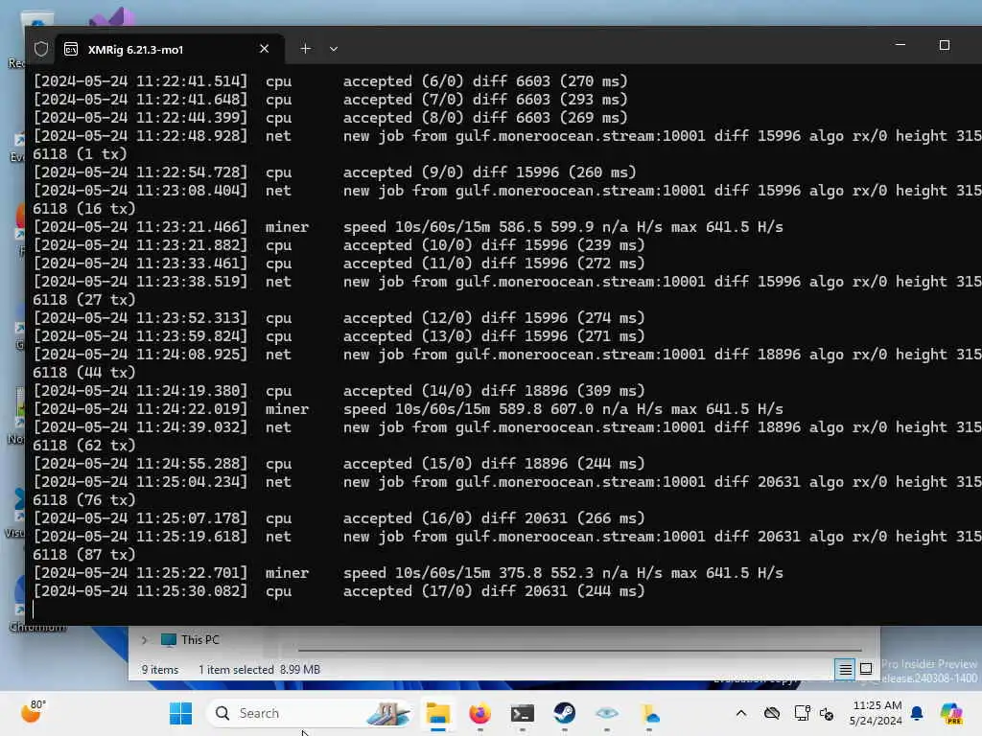Image resolution: width=982 pixels, height=736 pixels.
Task: Open the clock showing 11:25 AM
Action: (877, 713)
